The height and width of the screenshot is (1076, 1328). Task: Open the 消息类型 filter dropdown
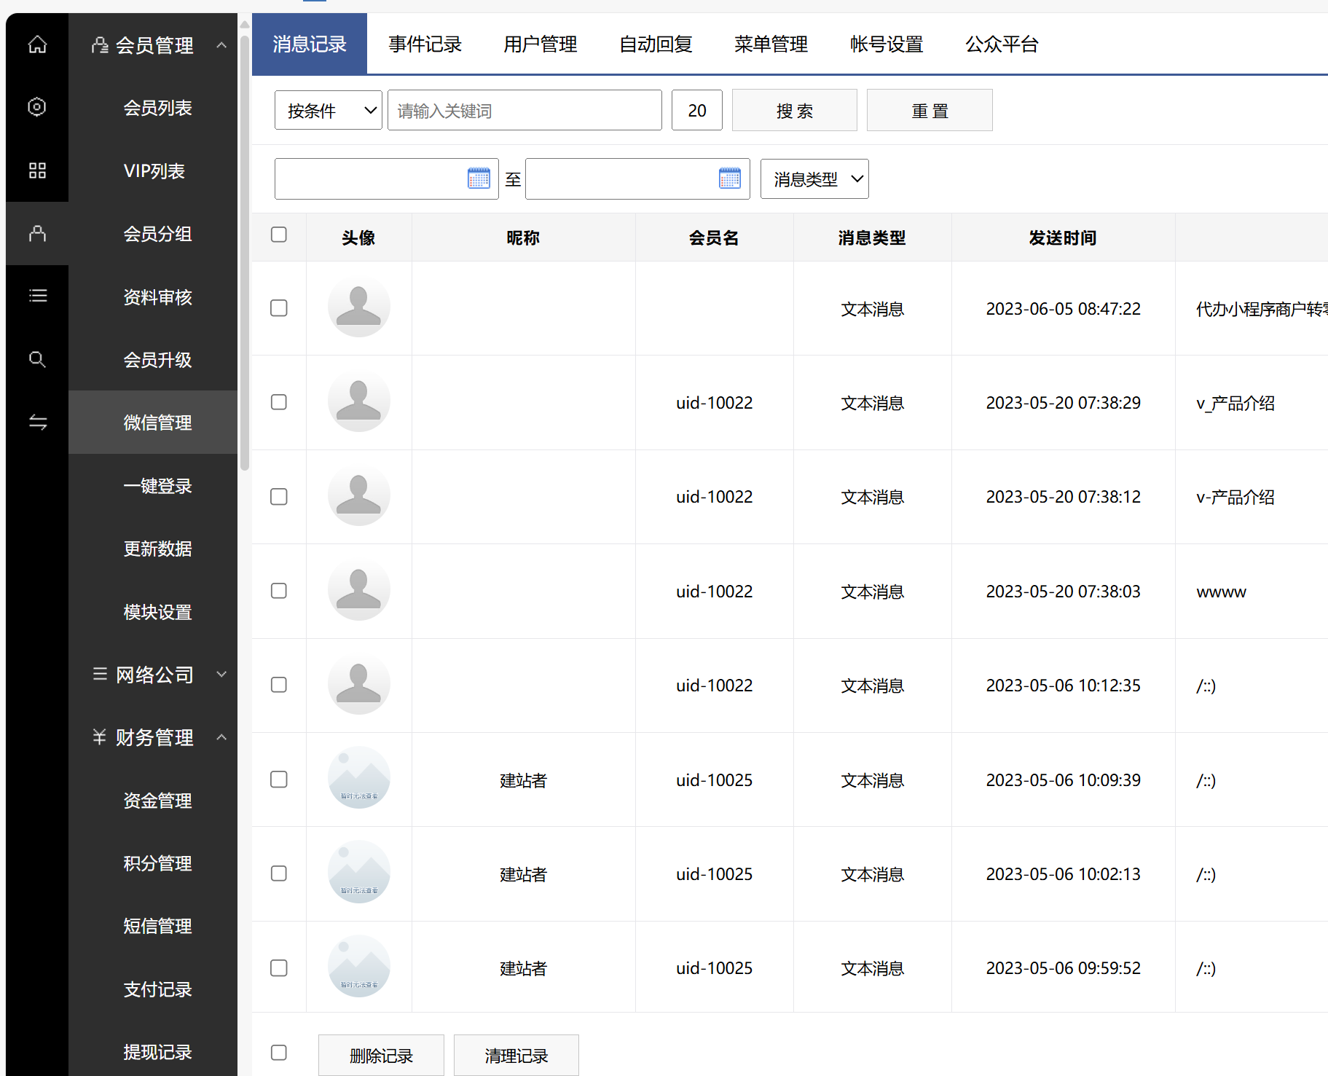pos(814,178)
